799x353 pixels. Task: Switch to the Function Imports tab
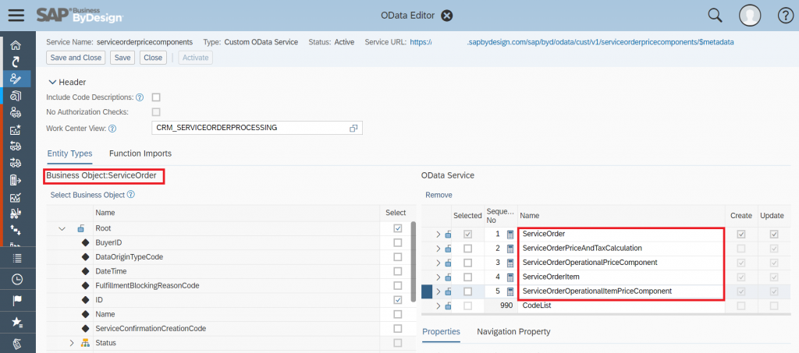[140, 154]
